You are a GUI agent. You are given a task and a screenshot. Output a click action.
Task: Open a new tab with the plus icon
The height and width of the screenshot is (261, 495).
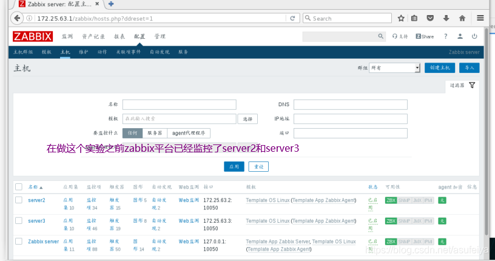[111, 4]
